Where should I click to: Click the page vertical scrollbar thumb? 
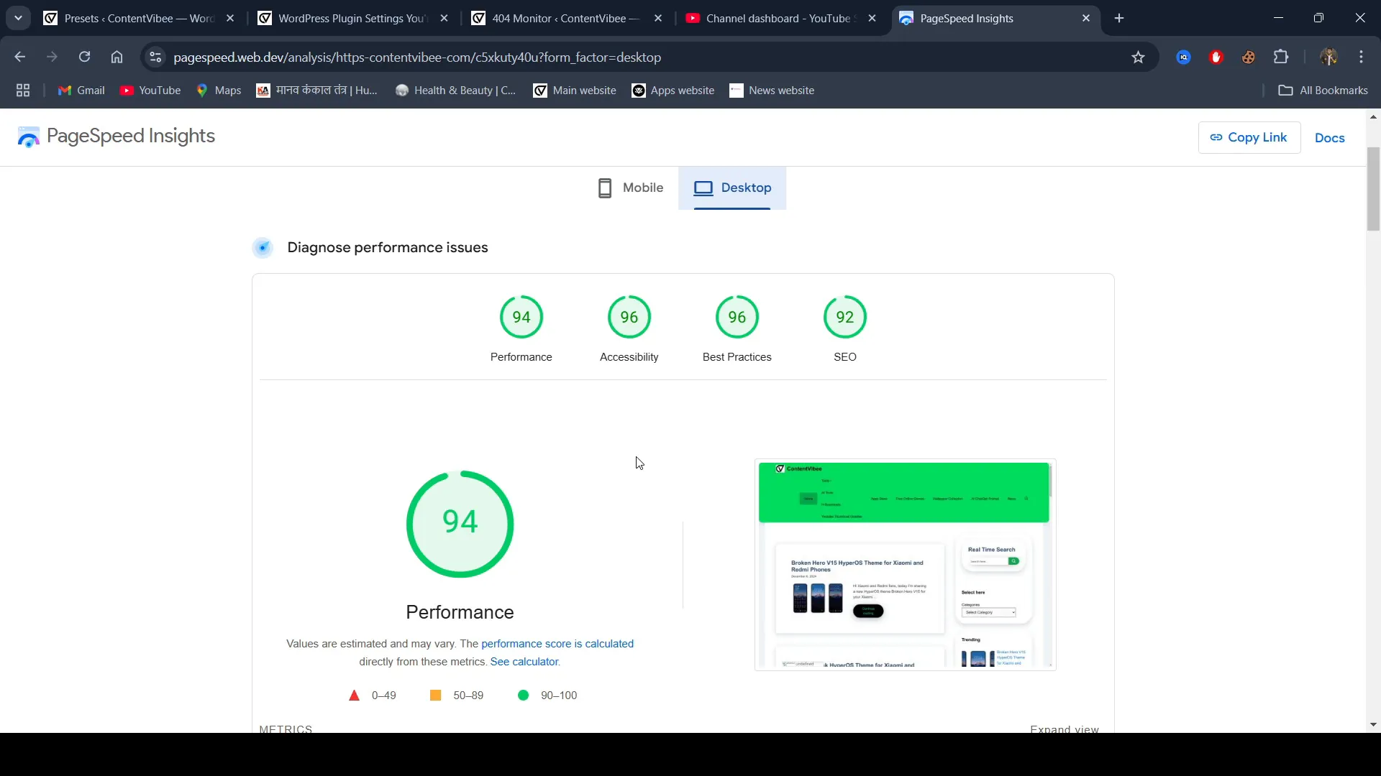[x=1373, y=189]
